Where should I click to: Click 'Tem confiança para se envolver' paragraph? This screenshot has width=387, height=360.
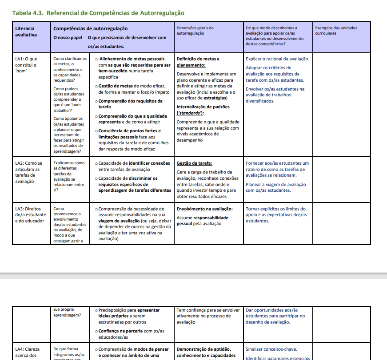tap(208, 316)
